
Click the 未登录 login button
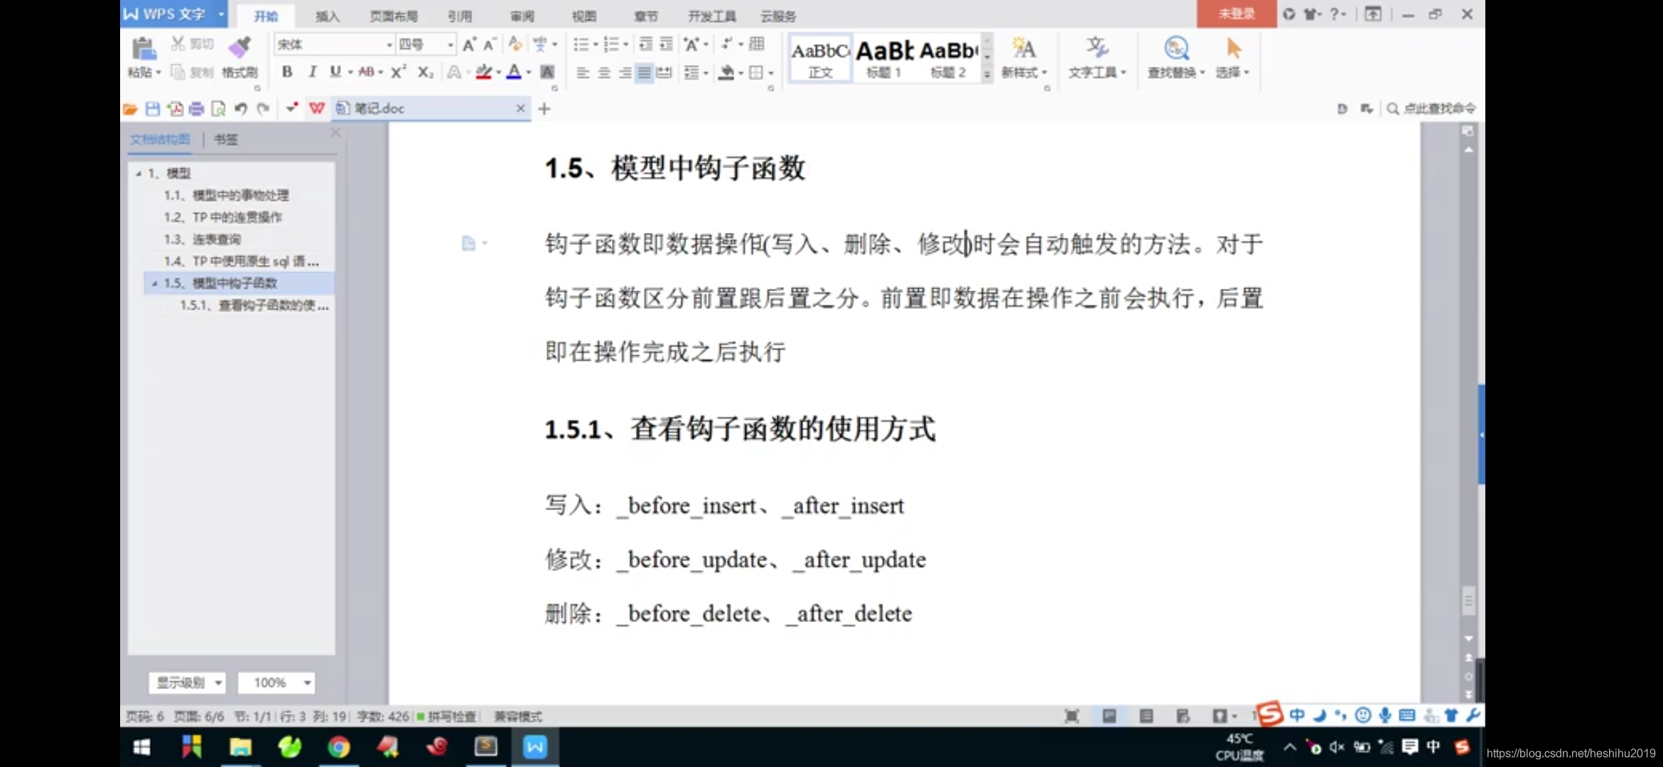1237,13
